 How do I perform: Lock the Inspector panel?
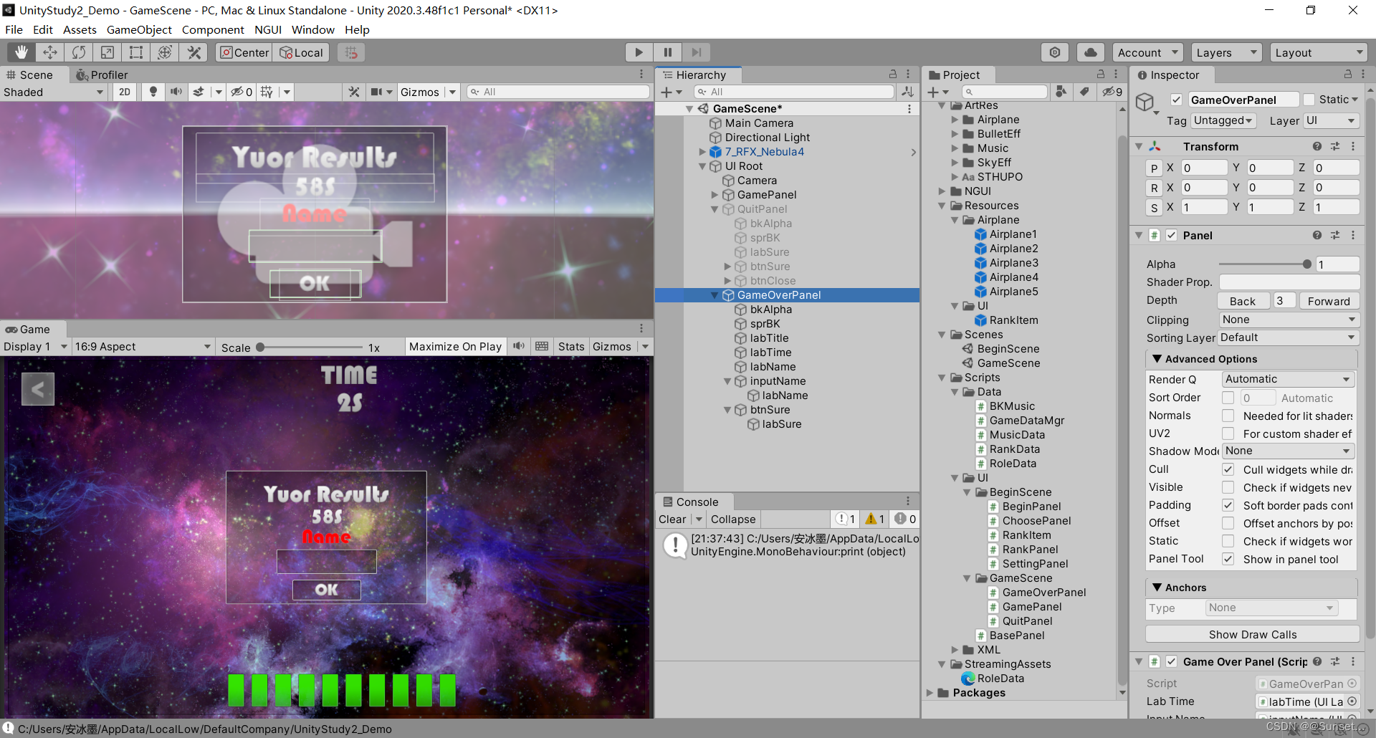click(x=1348, y=75)
